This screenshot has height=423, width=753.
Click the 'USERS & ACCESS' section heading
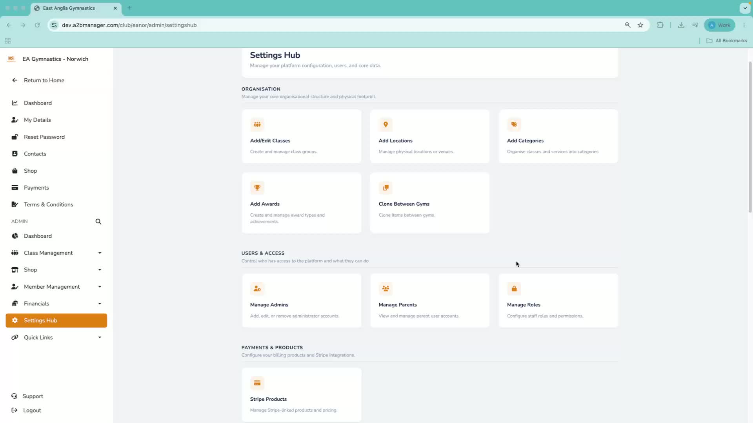[263, 253]
